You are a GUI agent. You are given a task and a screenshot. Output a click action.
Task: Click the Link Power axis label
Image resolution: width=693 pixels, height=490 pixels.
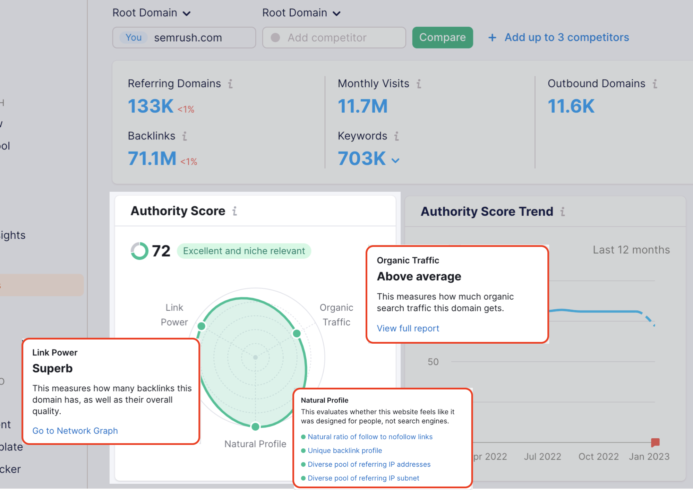174,315
